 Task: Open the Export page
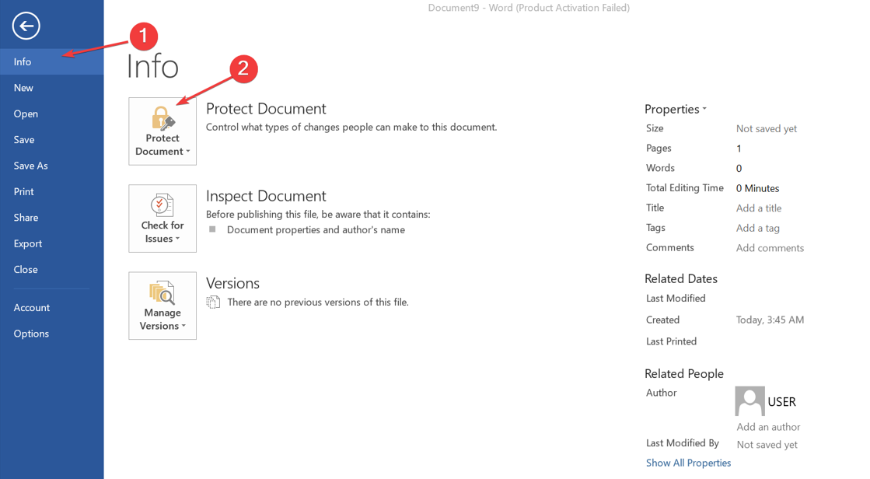[51, 243]
